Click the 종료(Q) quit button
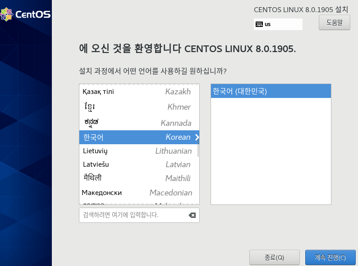 (x=275, y=257)
